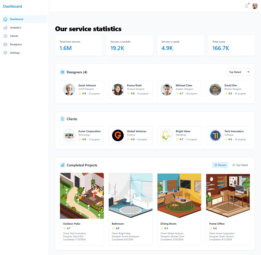Switch projects to Top Rated filter

[240, 165]
